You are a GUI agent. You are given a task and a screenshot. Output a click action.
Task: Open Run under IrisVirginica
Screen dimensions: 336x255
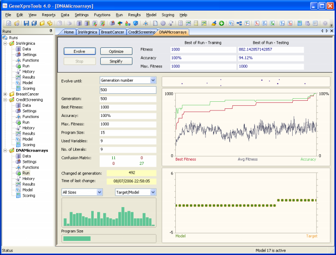pos(26,66)
